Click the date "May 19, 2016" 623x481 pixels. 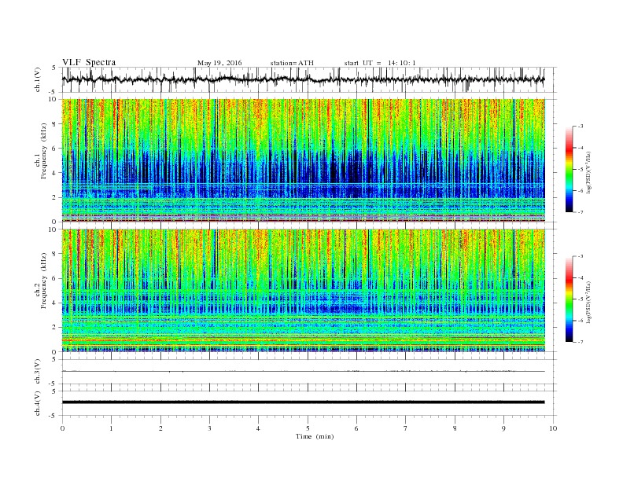[x=219, y=63]
